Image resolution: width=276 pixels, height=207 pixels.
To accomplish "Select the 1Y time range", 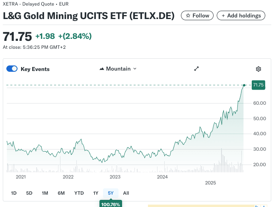I will pyautogui.click(x=95, y=193).
